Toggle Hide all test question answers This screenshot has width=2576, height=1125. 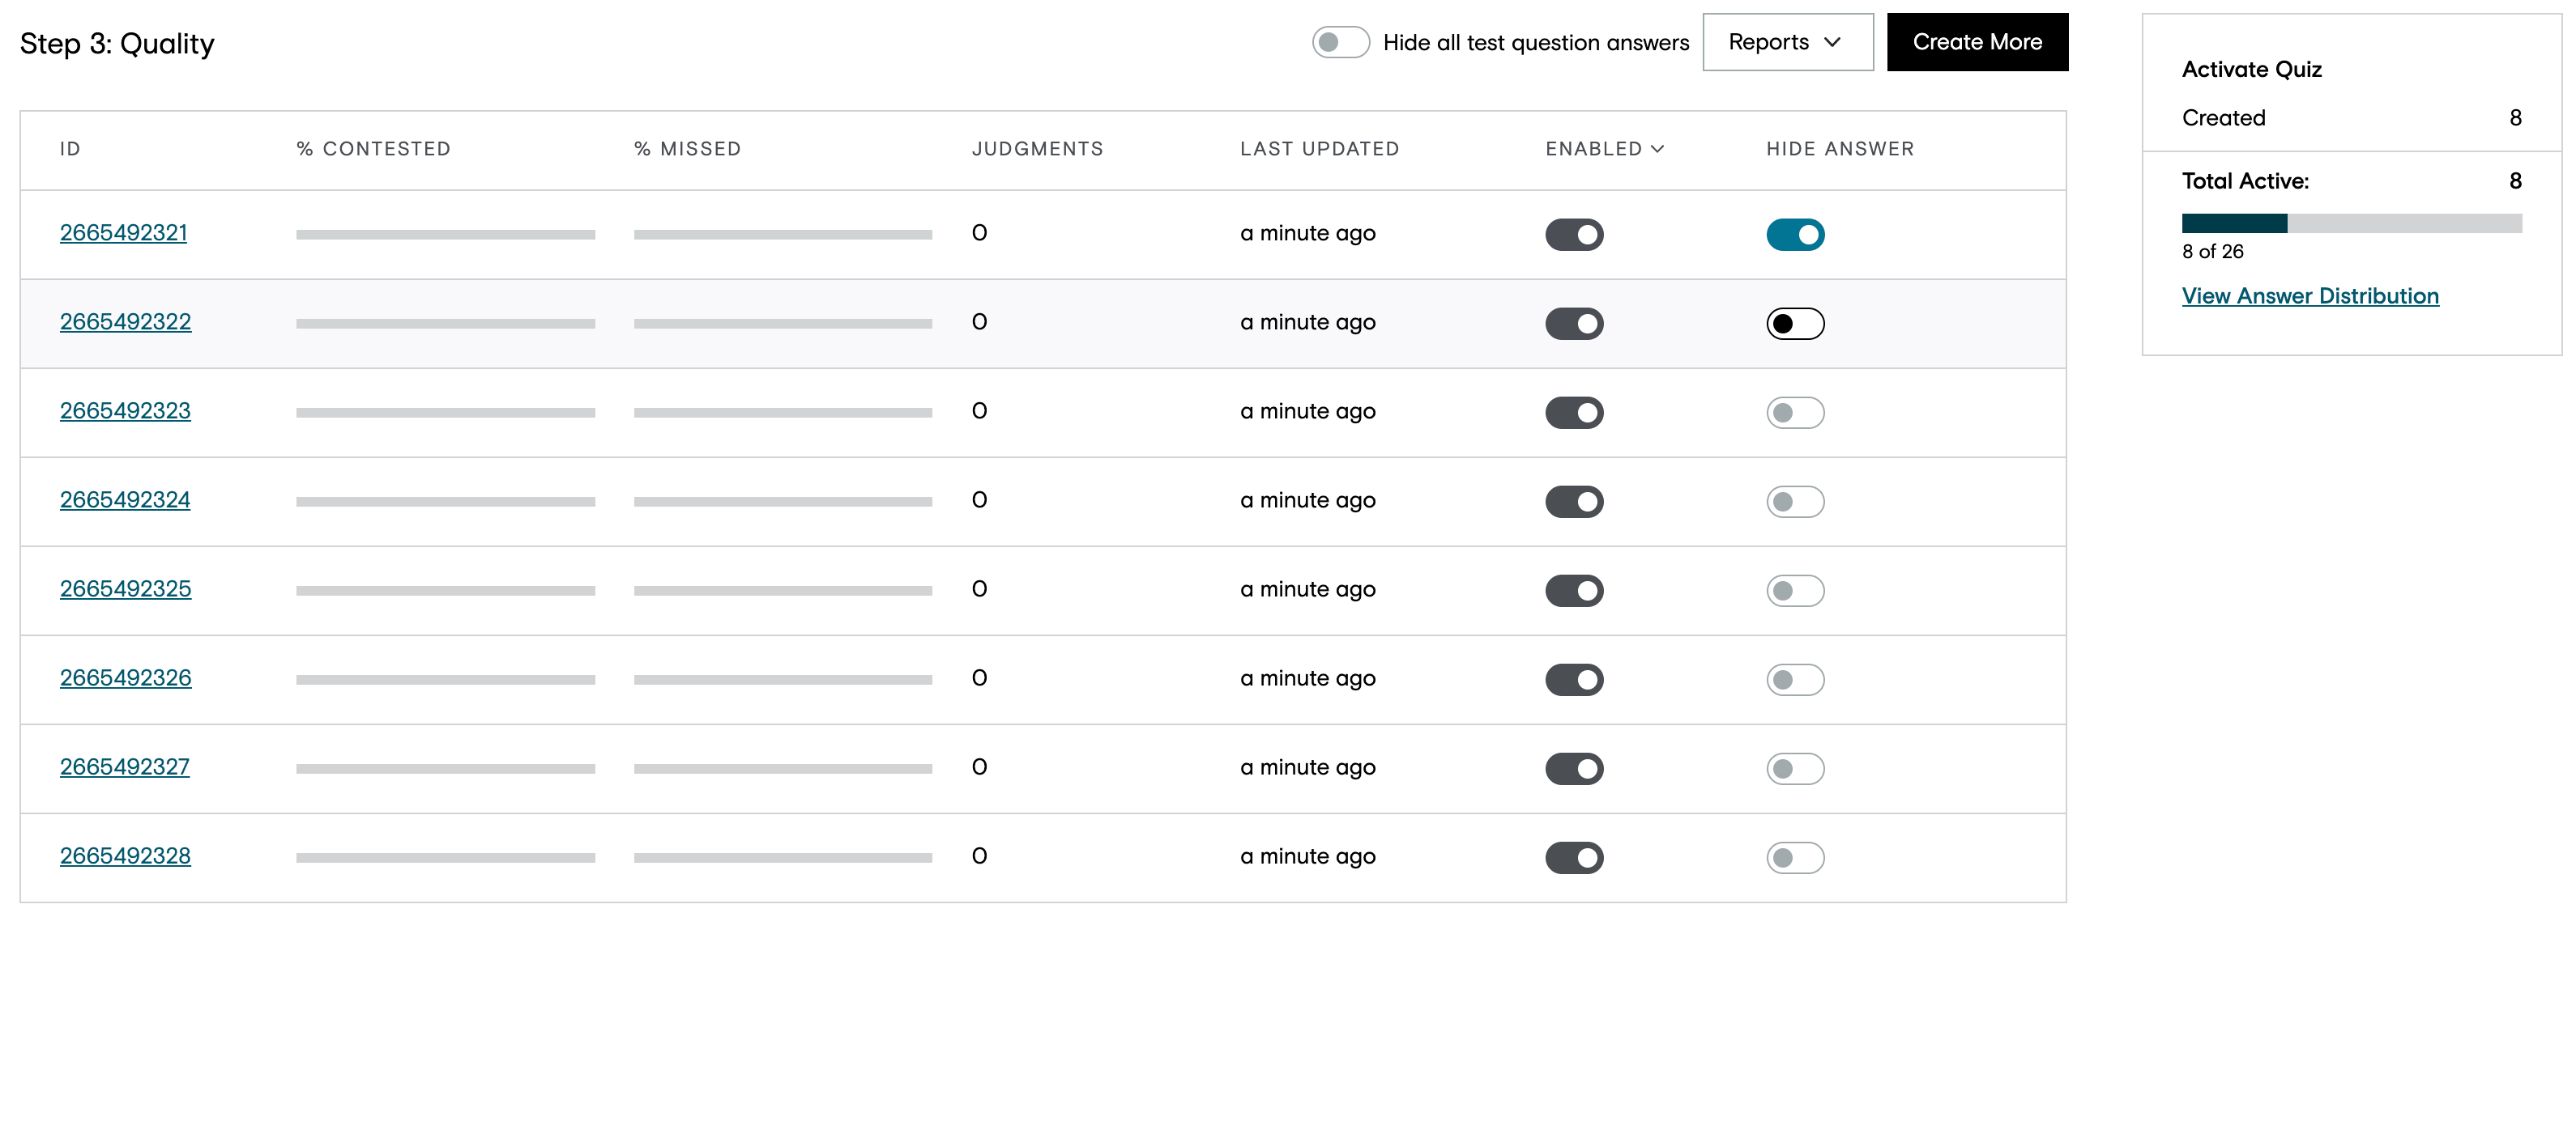pyautogui.click(x=1341, y=42)
